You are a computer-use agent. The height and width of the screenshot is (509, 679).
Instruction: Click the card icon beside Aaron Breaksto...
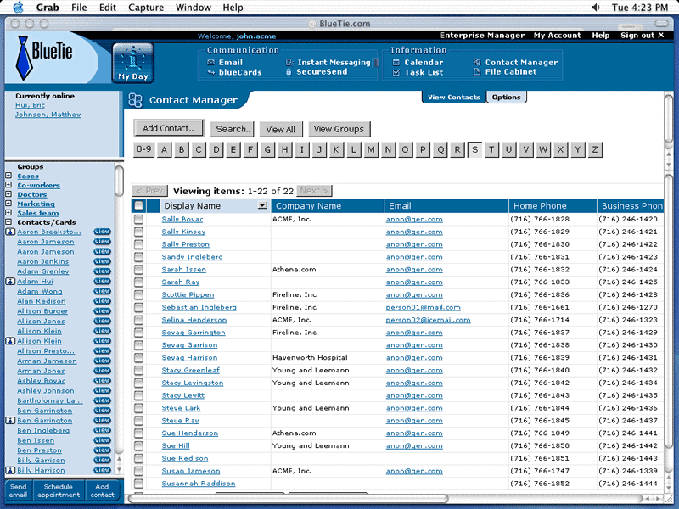point(10,232)
